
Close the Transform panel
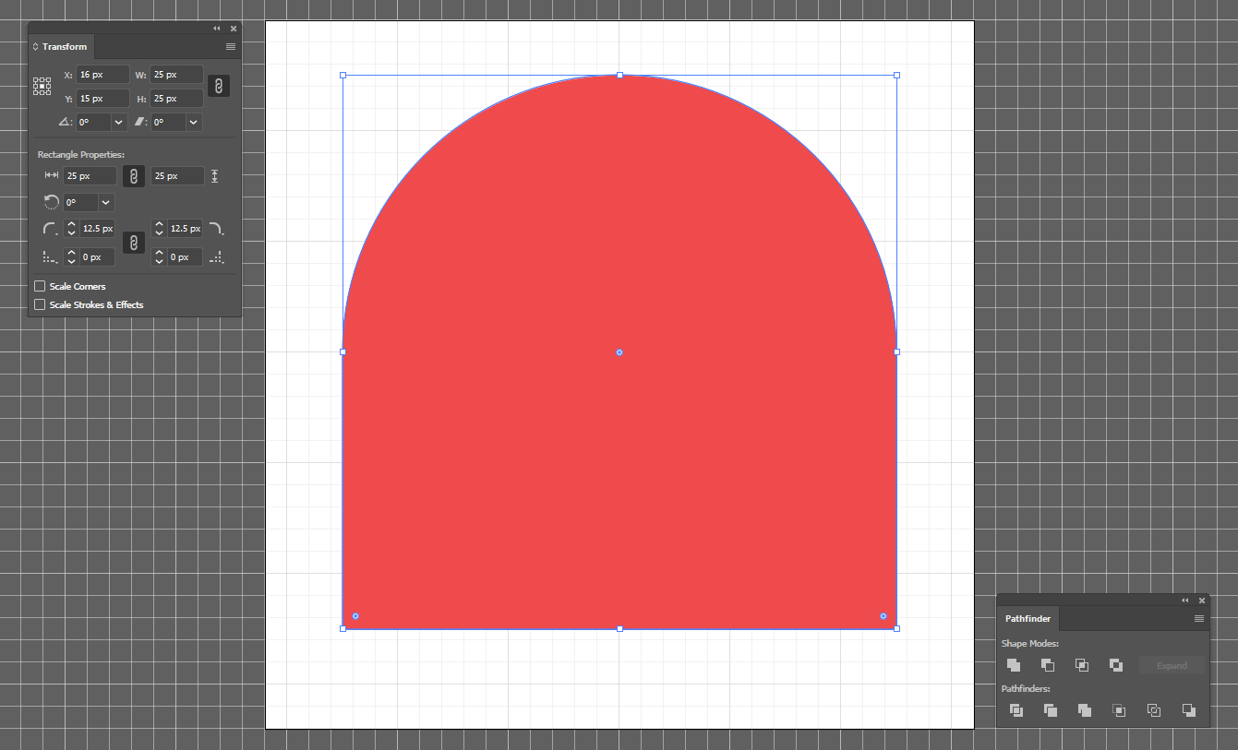pyautogui.click(x=234, y=29)
